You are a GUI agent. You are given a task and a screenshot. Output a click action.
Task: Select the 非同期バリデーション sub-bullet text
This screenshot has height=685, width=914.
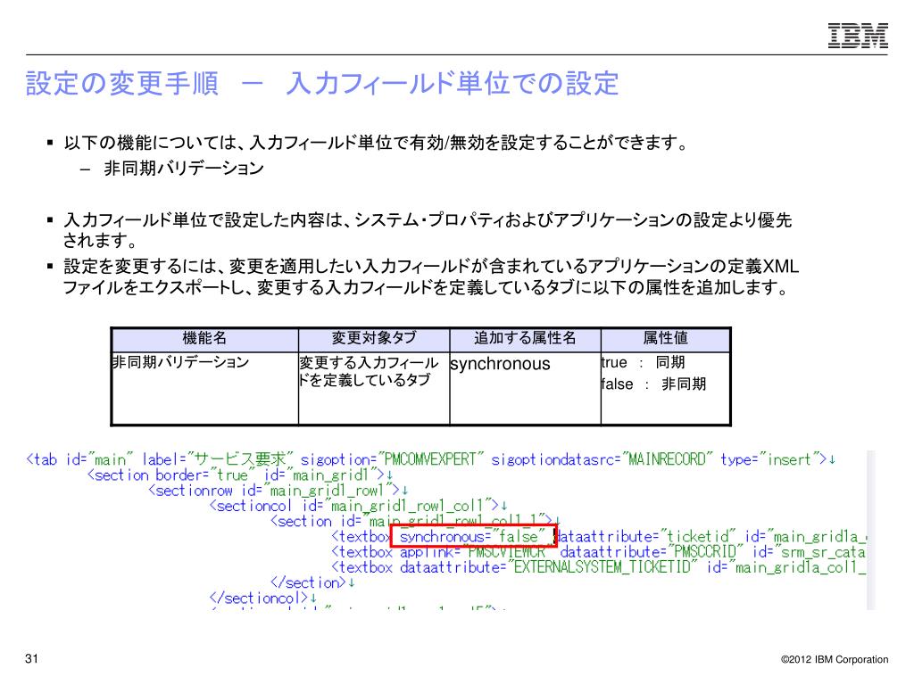(184, 169)
